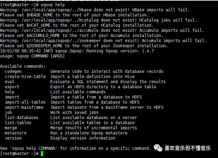Click the 'export' command entry
Viewport: 218px width, 158px height.
coord(12,87)
